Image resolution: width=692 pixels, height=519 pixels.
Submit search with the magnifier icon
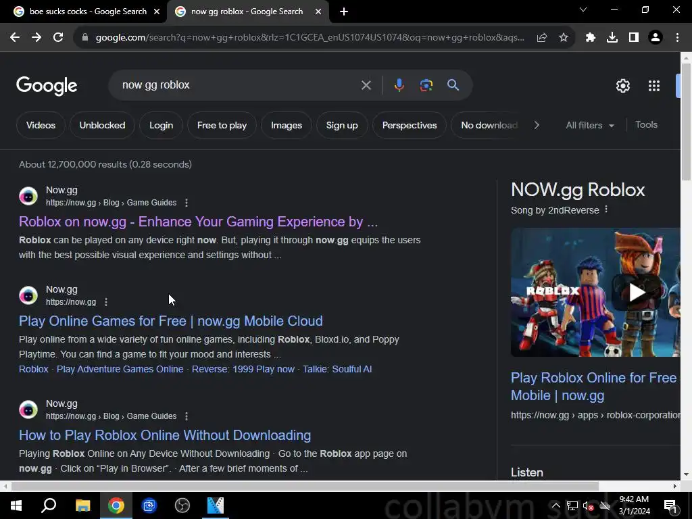(x=453, y=85)
